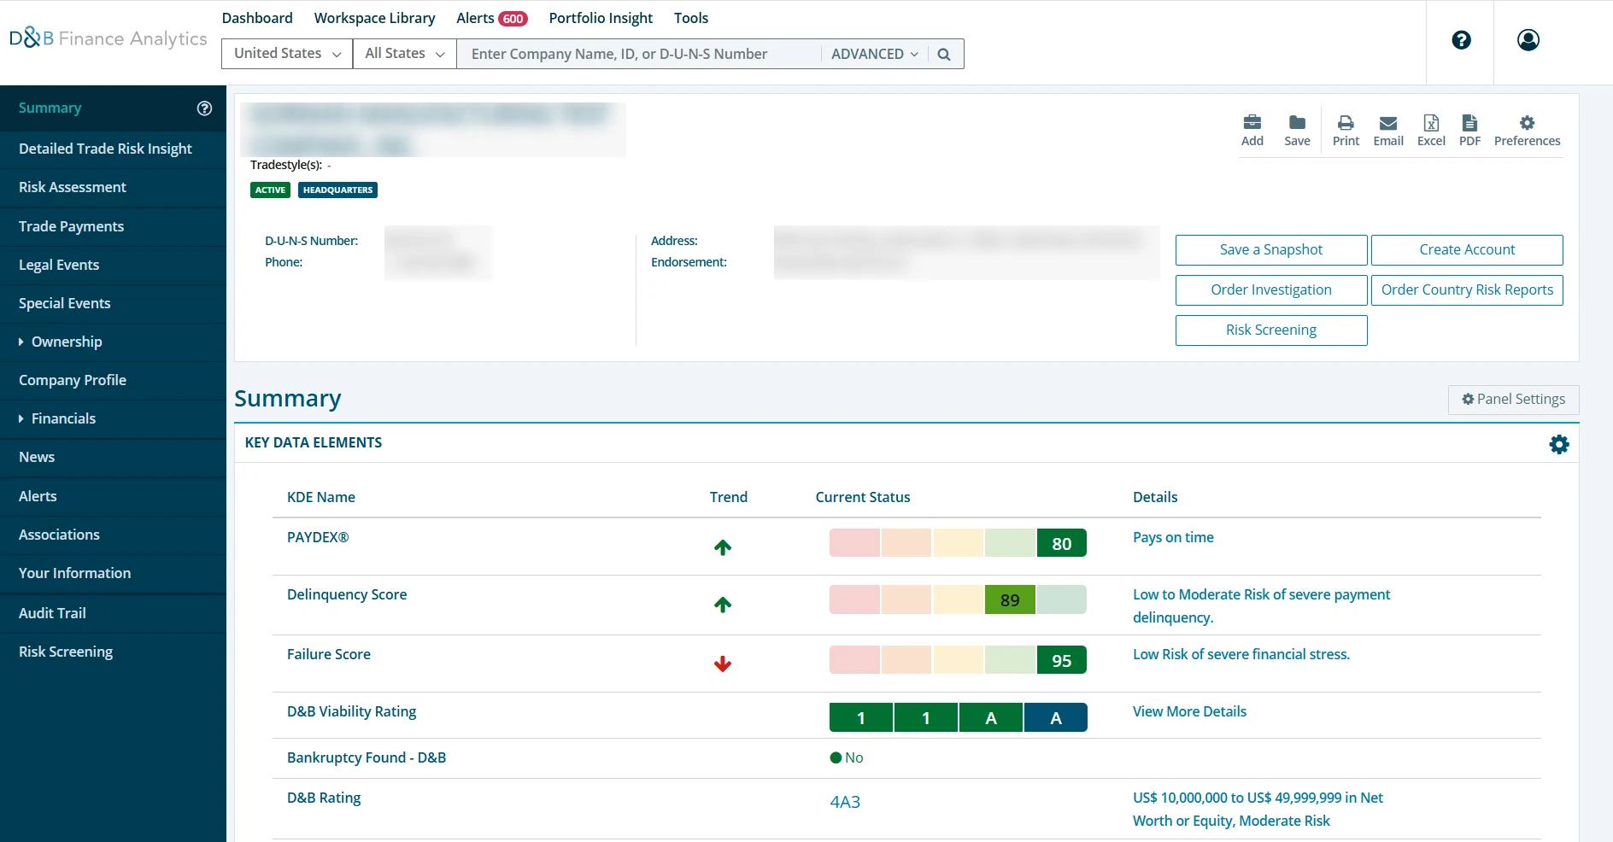Open the United States country dropdown
The width and height of the screenshot is (1613, 842).
click(x=287, y=54)
